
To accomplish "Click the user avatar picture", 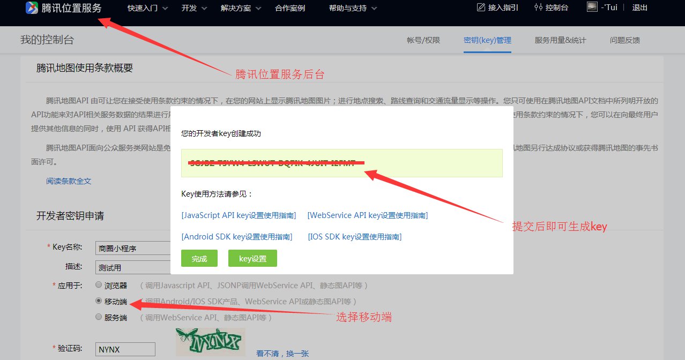I will [x=592, y=7].
